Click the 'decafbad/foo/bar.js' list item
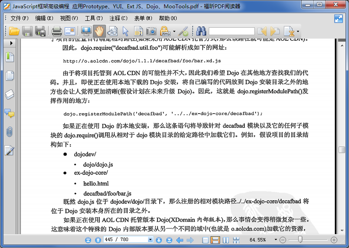This screenshot has height=248, width=349. point(107,193)
